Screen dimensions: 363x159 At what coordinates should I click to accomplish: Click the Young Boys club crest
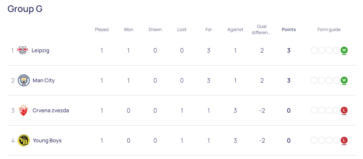24,141
